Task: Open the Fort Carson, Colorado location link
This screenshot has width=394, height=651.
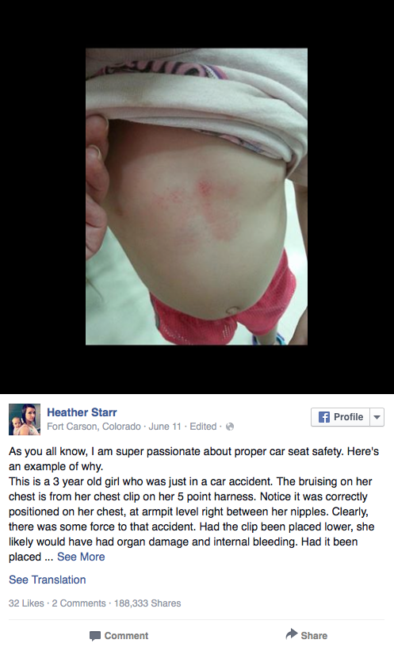Action: point(94,427)
